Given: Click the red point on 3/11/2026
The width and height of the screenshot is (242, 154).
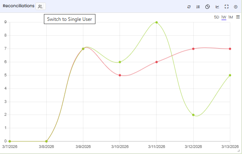Looking at the screenshot, I should click(157, 62).
